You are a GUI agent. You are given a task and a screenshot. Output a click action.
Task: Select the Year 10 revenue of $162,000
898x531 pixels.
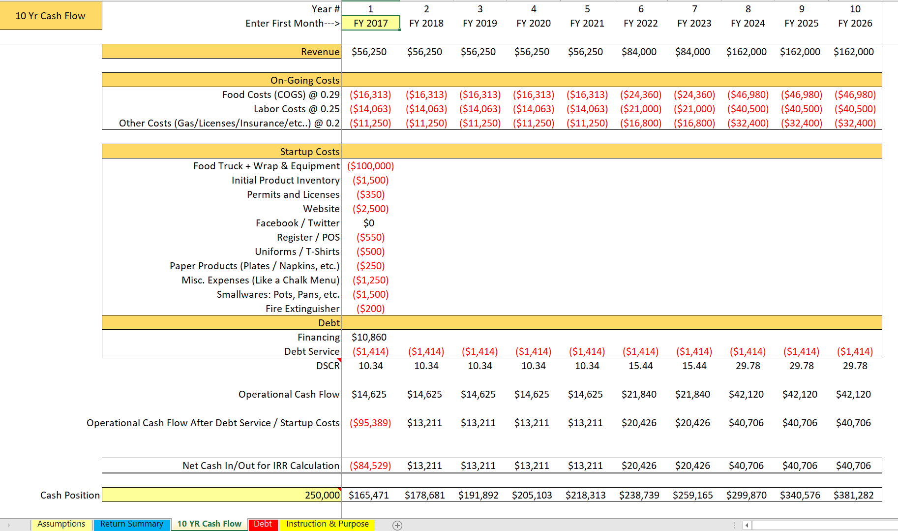coord(854,51)
